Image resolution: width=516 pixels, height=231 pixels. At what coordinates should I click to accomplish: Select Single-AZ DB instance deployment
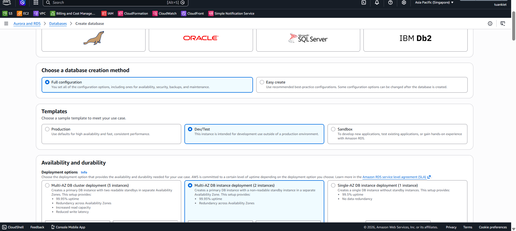coord(333,185)
